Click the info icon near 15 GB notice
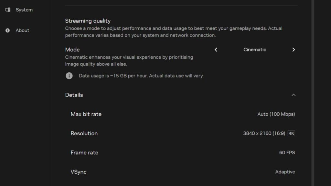This screenshot has width=331, height=186. [x=69, y=76]
